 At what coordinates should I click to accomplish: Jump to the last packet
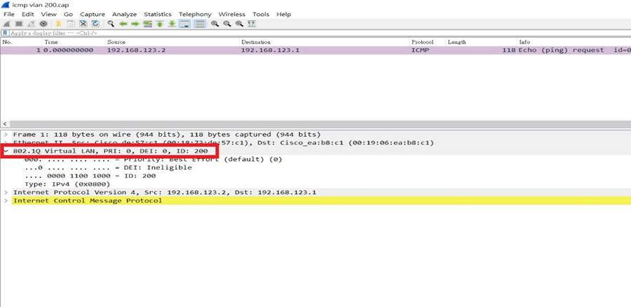pos(172,24)
